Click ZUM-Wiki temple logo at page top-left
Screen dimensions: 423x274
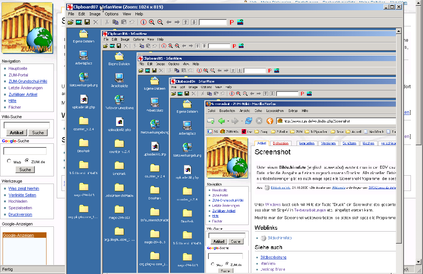point(27,29)
